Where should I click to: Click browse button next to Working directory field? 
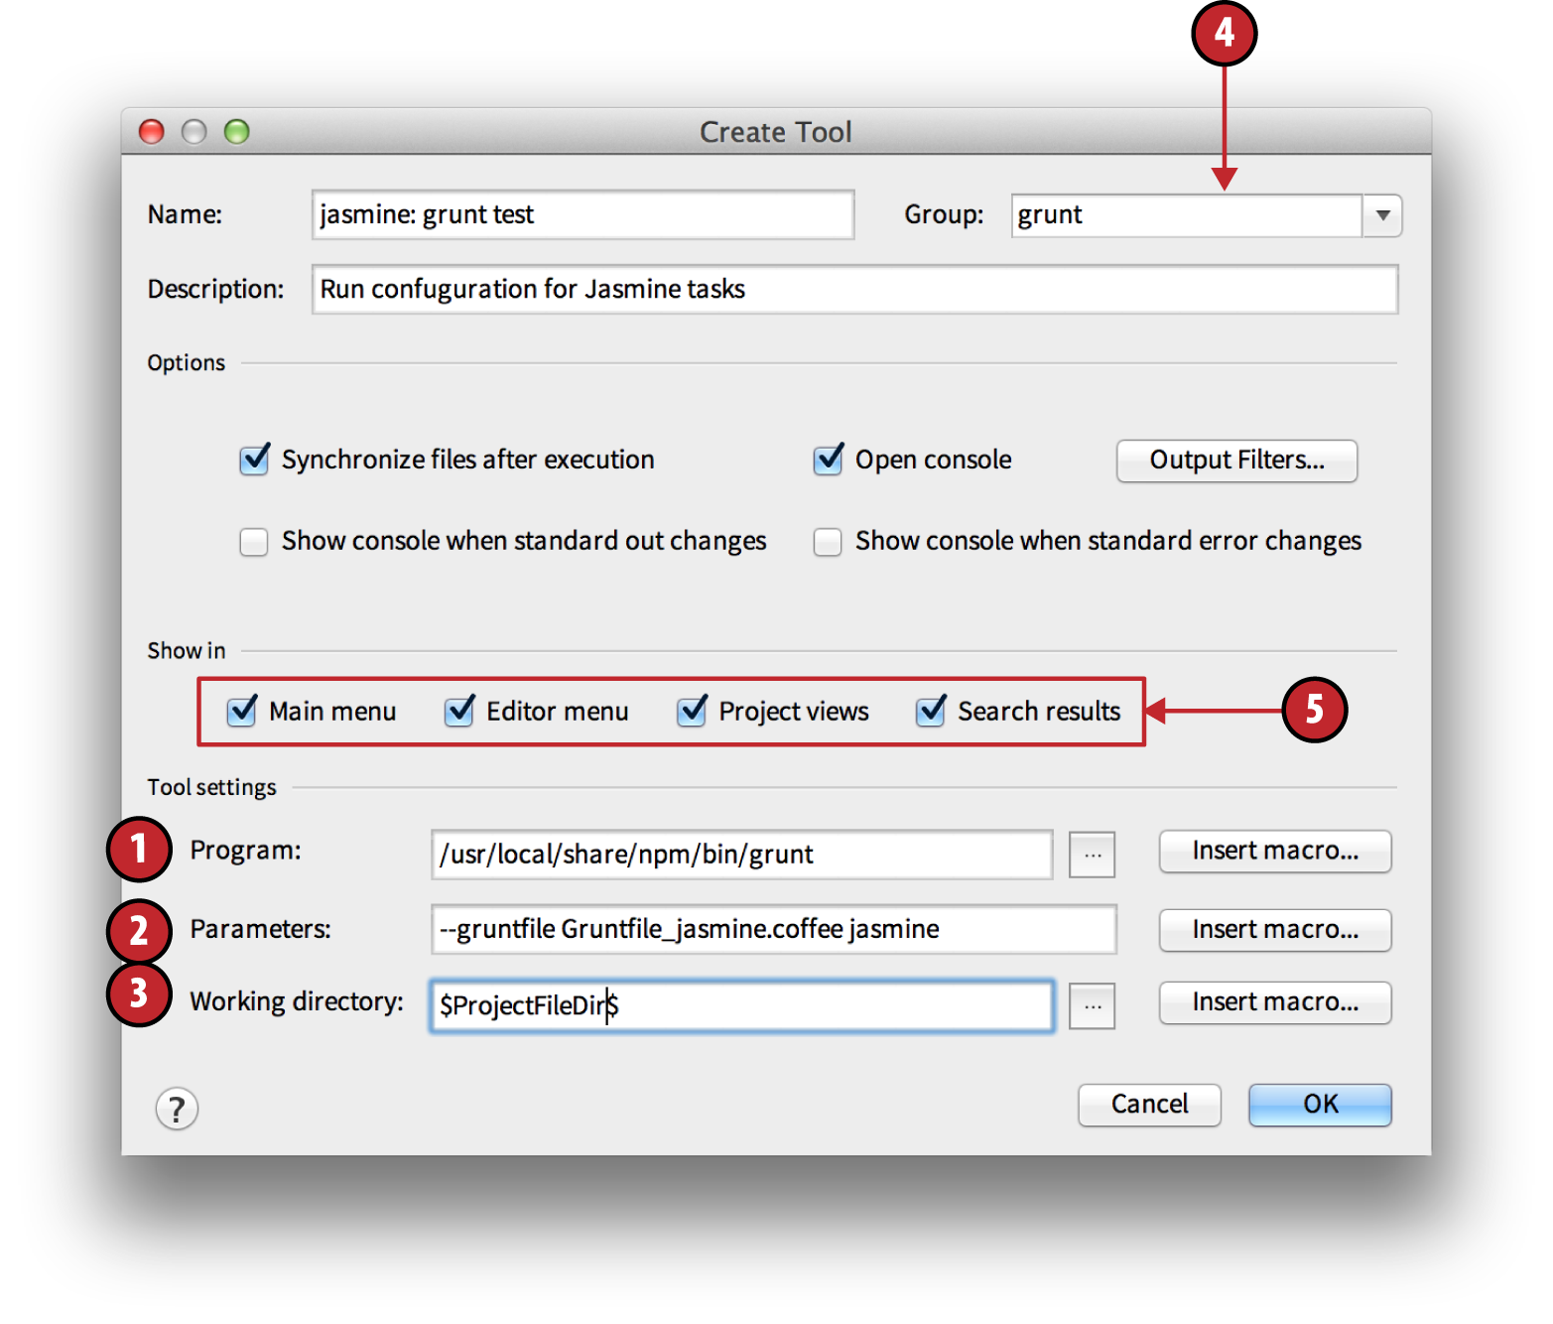(x=1092, y=1006)
